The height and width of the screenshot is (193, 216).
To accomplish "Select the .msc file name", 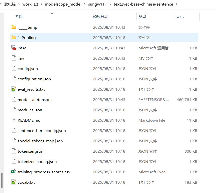I will coord(22,48).
